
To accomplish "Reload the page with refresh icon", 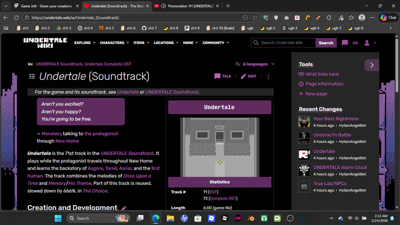I will tap(16, 18).
